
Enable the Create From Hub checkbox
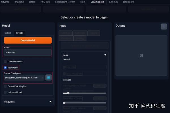pos(5,61)
